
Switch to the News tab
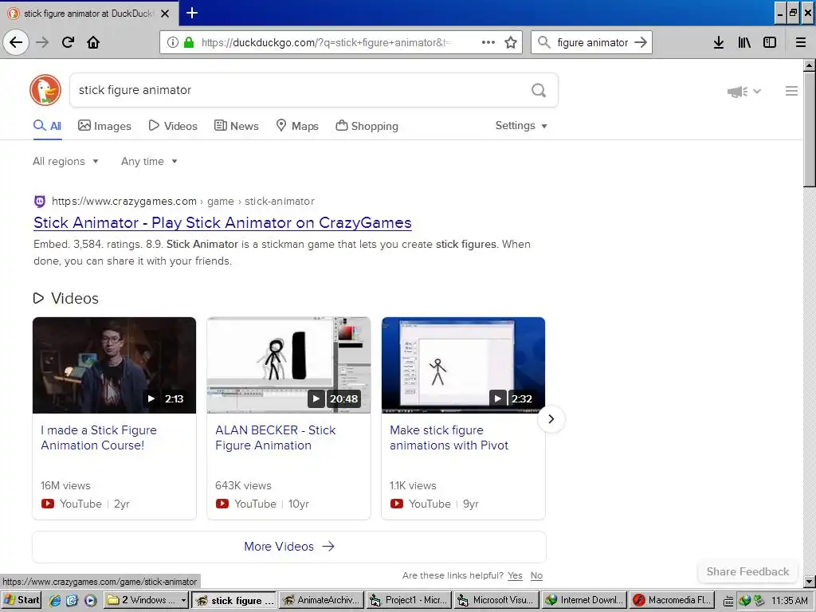(x=236, y=126)
